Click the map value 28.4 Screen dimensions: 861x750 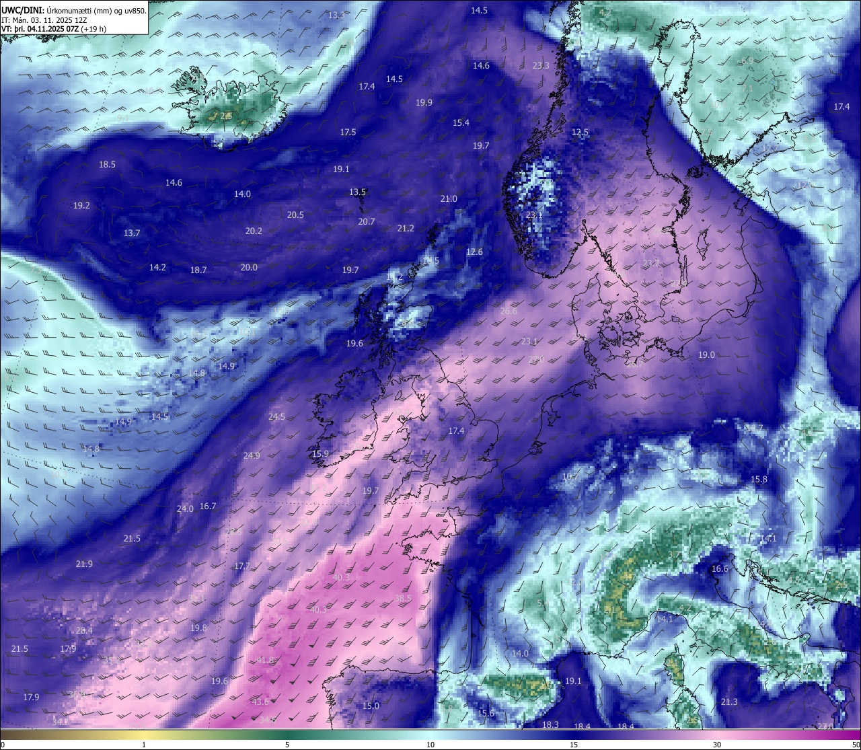[84, 631]
